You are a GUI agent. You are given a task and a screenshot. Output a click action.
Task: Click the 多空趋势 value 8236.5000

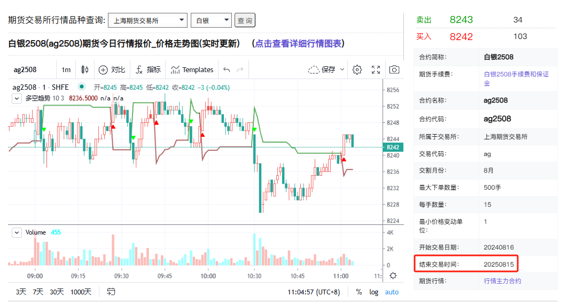pos(83,98)
